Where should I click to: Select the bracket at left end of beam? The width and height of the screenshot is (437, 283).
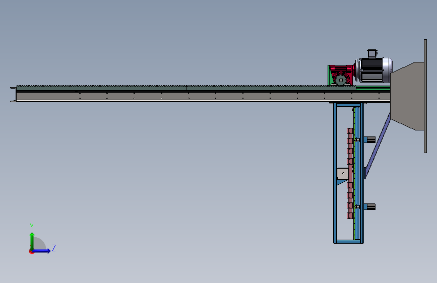tap(13, 95)
